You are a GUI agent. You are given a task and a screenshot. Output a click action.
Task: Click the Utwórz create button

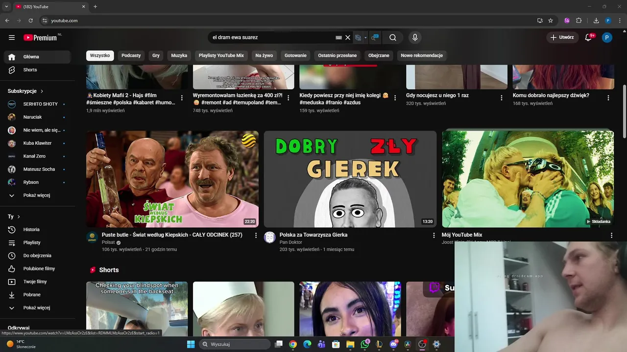coord(562,37)
